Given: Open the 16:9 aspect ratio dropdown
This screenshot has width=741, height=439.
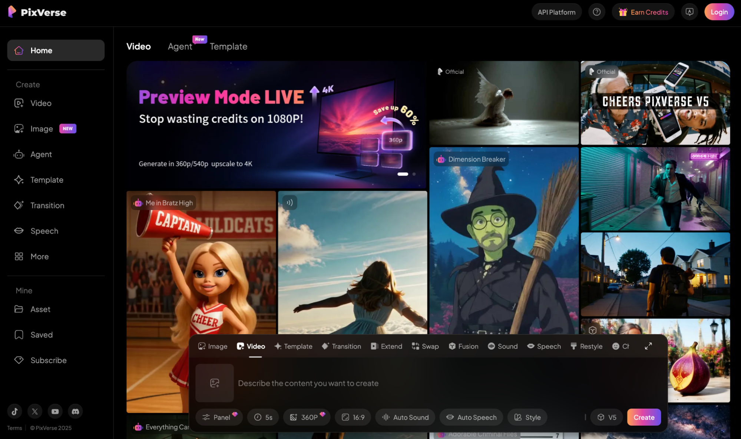Looking at the screenshot, I should pos(353,417).
